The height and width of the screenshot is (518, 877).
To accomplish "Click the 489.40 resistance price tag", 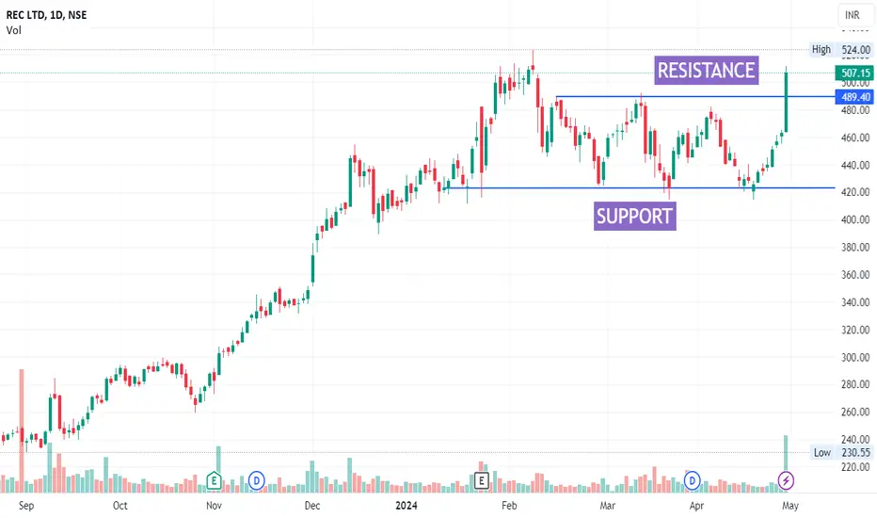I will coord(854,97).
